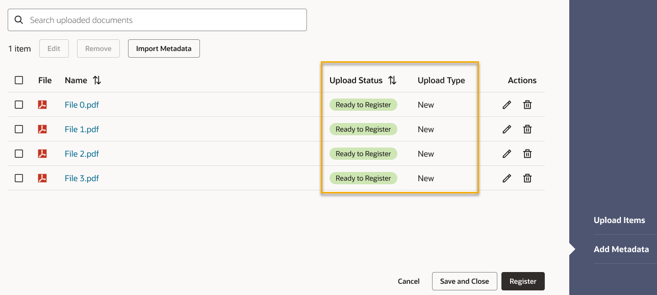Sort by Upload Status using sort arrows

pos(392,80)
